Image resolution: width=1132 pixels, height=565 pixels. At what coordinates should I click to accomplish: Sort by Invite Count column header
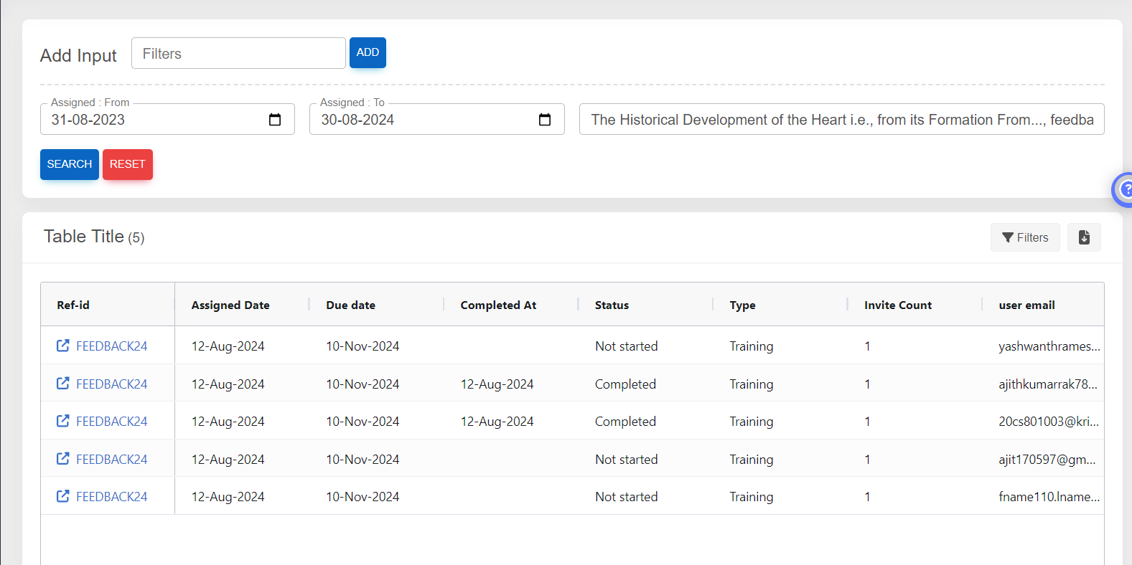point(898,305)
